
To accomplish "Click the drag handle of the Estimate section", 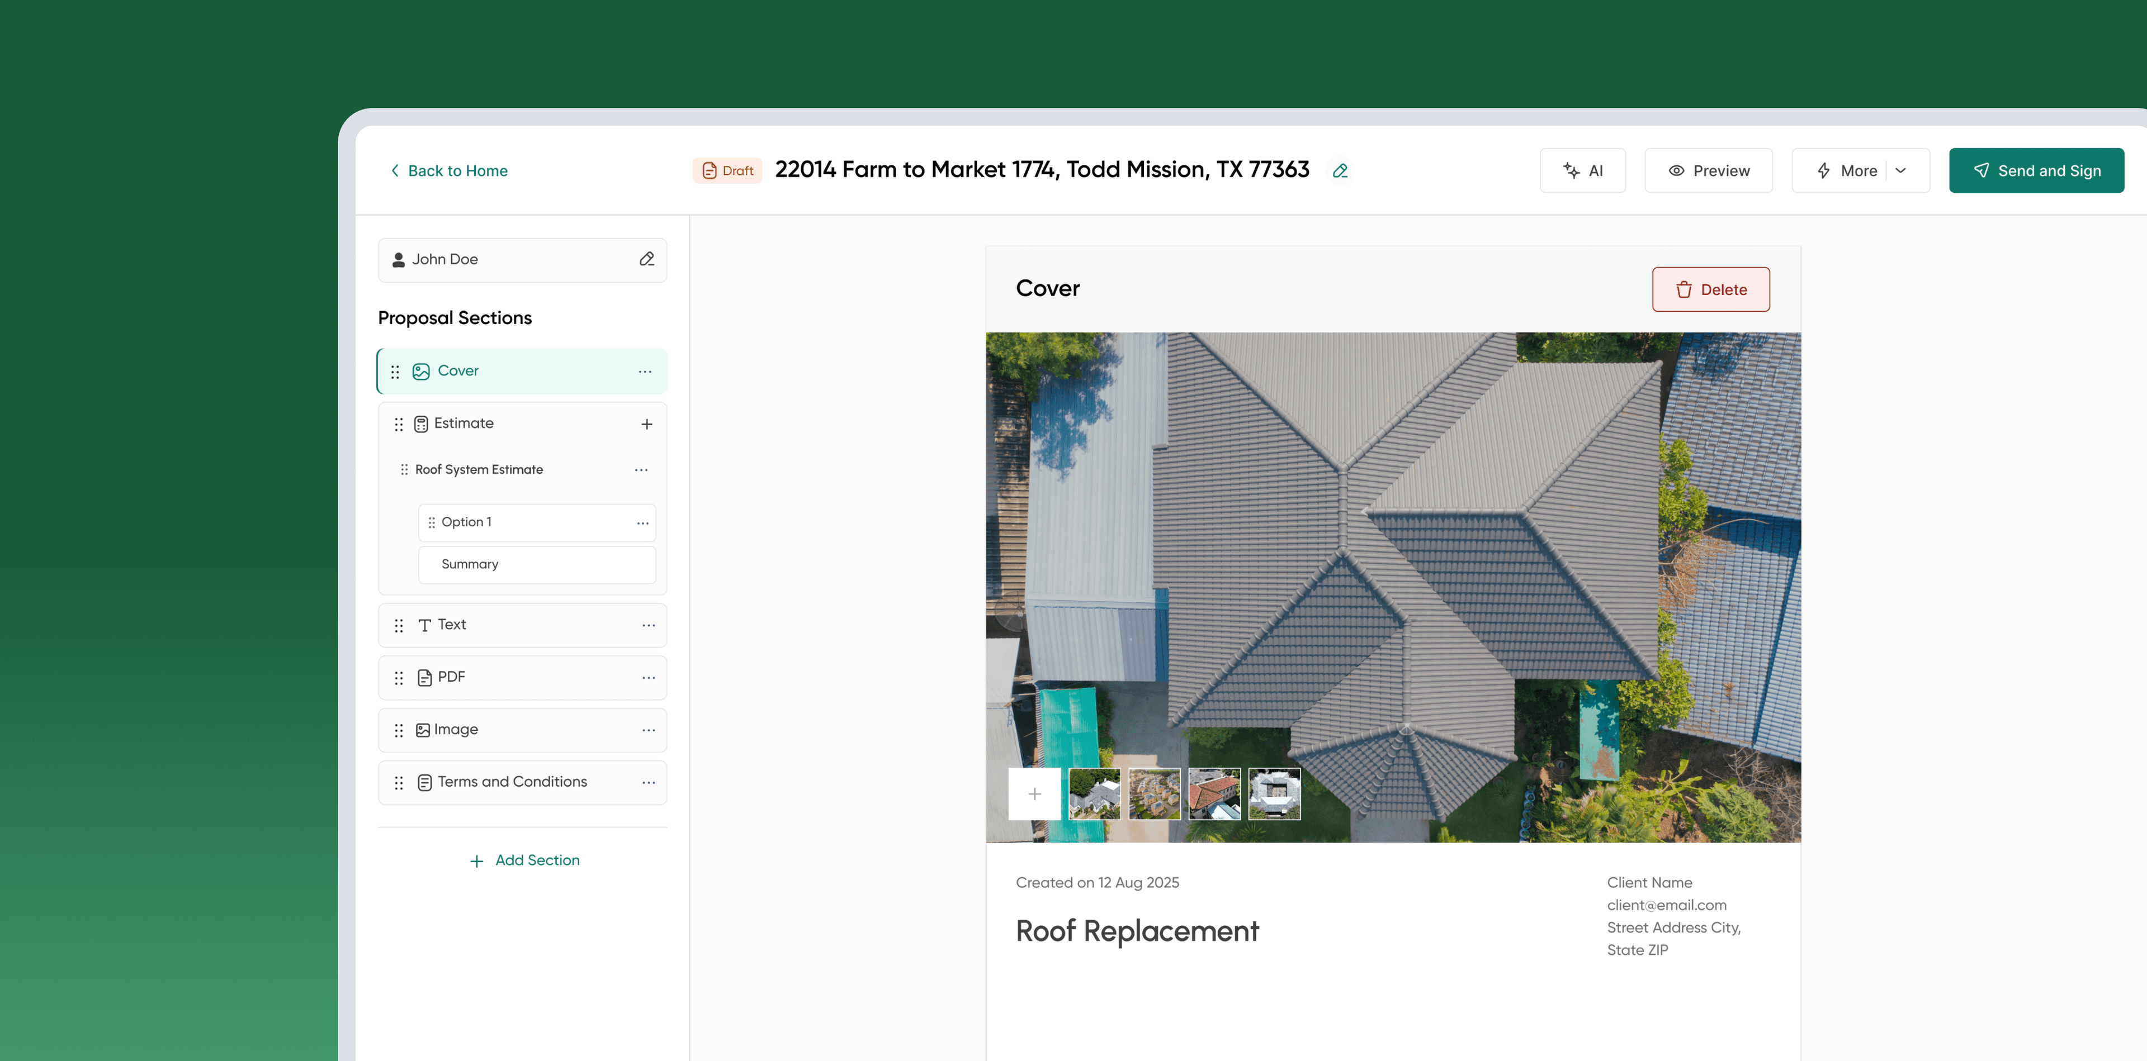I will tap(399, 424).
